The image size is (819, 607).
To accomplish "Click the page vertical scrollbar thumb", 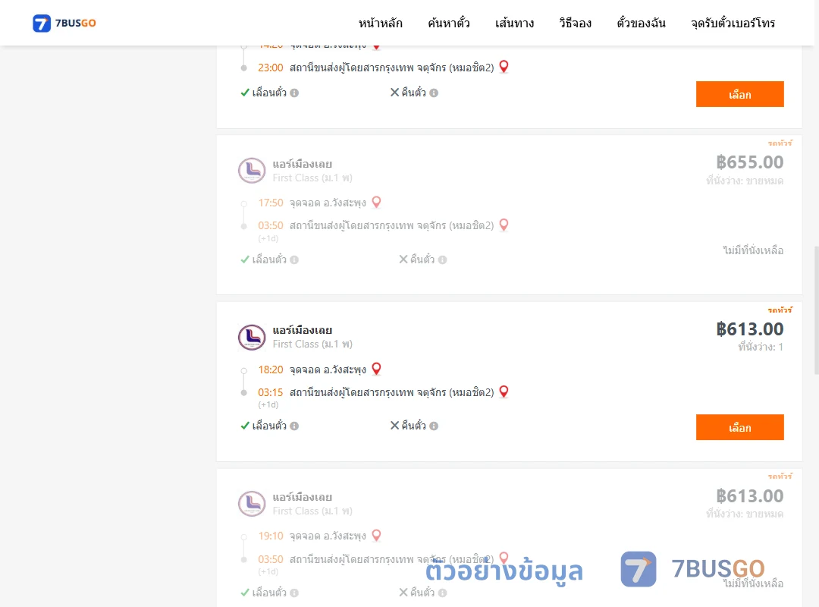I will coord(816,310).
